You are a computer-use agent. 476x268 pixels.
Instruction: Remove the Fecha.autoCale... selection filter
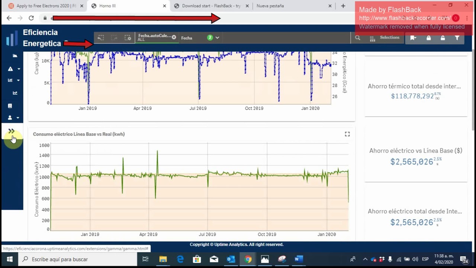tap(174, 37)
